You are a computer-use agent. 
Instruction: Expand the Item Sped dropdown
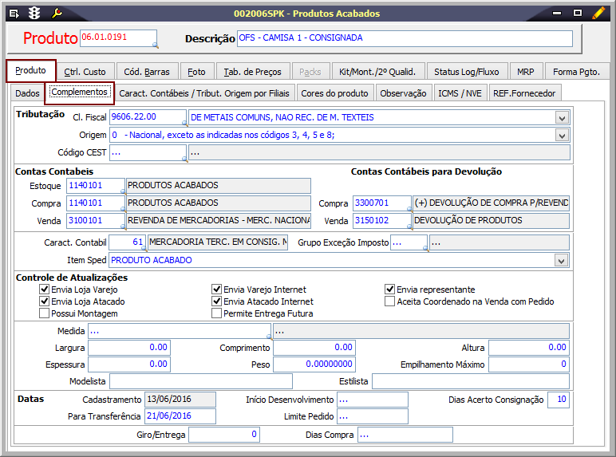click(x=563, y=261)
